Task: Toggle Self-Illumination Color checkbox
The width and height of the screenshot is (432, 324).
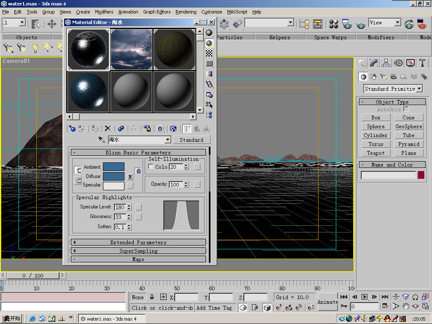Action: click(151, 167)
